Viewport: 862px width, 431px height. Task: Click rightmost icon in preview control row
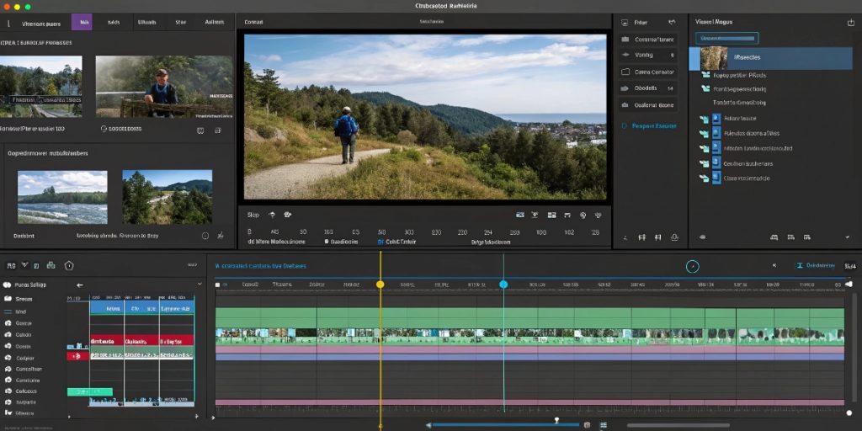tap(599, 215)
